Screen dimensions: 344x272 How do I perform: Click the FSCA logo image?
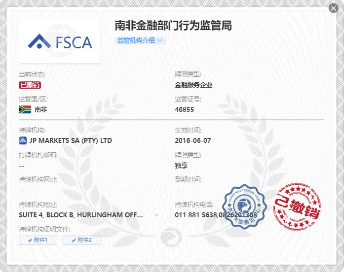pyautogui.click(x=60, y=41)
